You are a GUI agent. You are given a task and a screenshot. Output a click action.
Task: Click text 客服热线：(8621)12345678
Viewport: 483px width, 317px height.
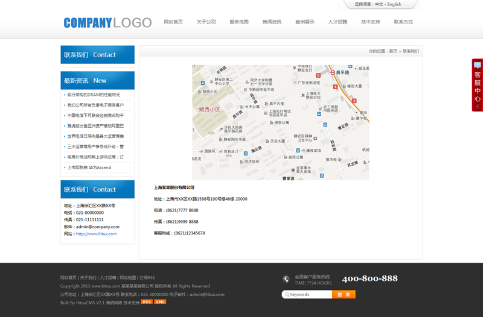(x=179, y=233)
